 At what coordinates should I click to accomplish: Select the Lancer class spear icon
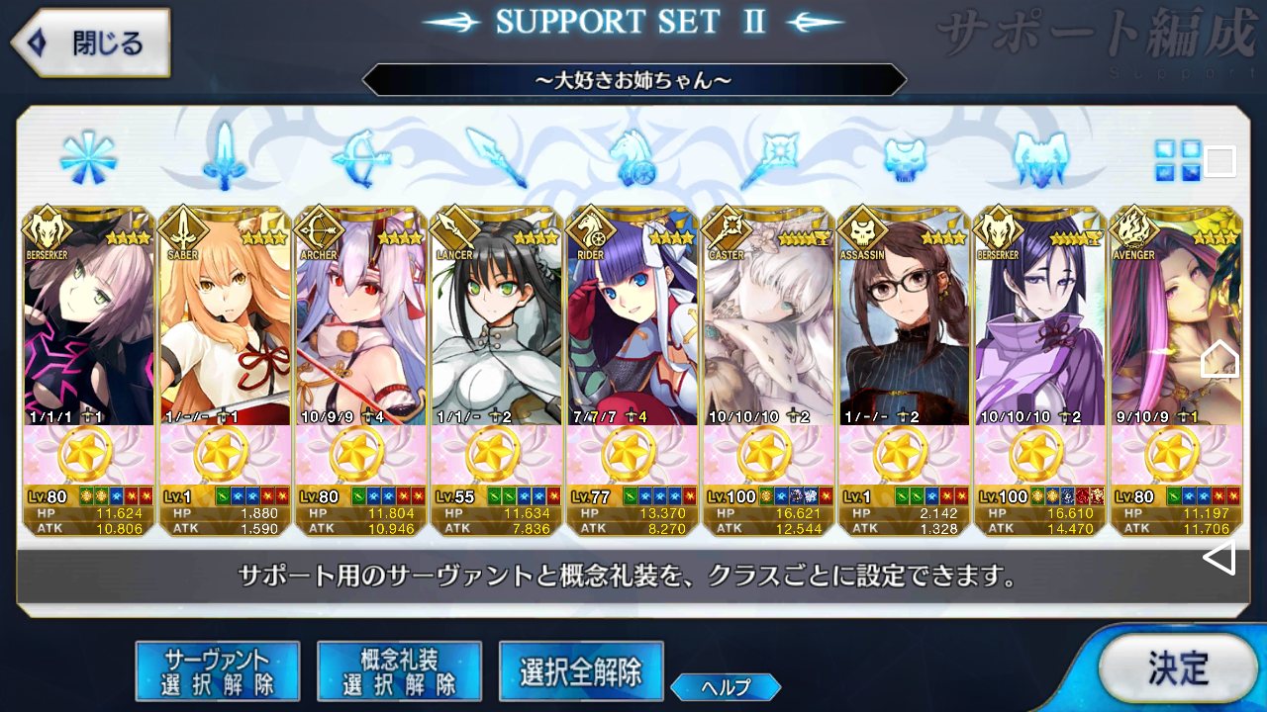coord(496,158)
